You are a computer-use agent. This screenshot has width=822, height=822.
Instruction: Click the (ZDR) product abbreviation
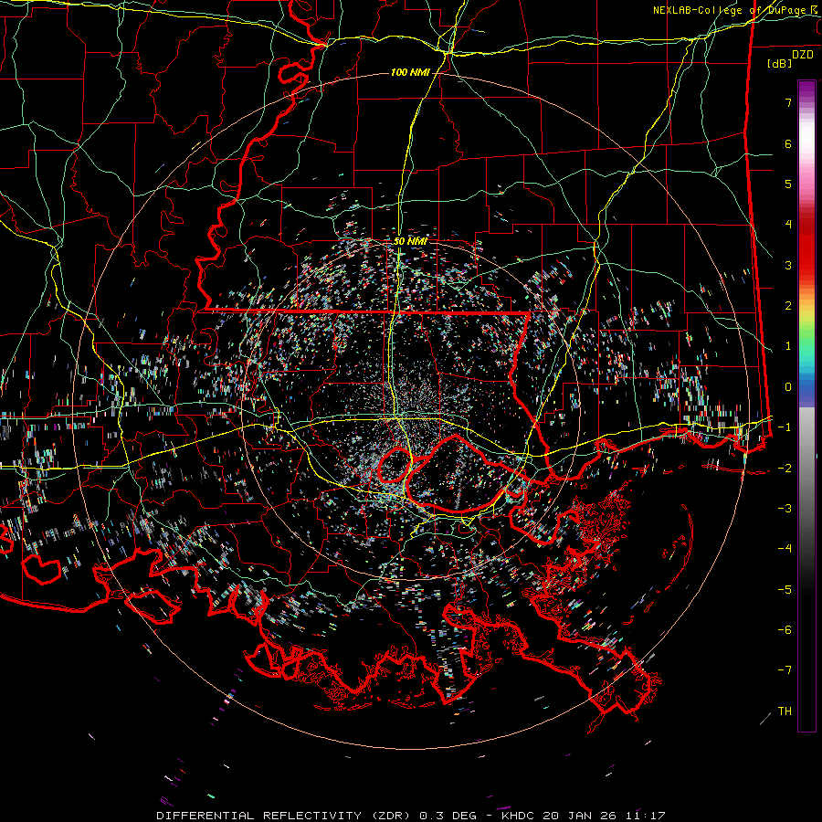[391, 816]
